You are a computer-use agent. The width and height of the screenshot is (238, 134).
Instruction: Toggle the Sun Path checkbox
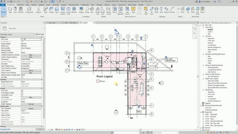coord(22,77)
